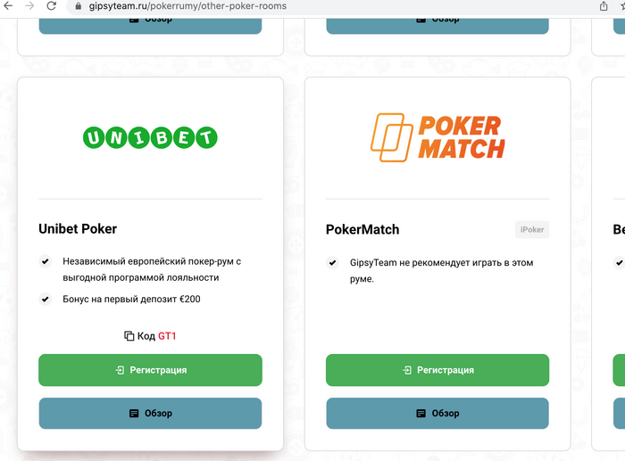Click the red GT1 promo code
The height and width of the screenshot is (461, 625).
[x=167, y=336]
